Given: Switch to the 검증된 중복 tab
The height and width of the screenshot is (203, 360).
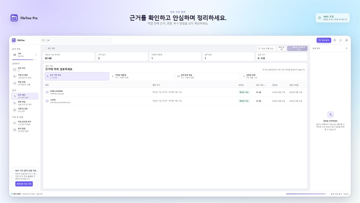Looking at the screenshot, I should click(273, 76).
